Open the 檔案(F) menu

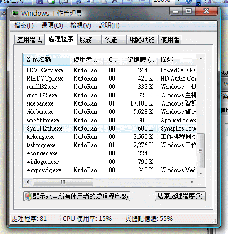pyautogui.click(x=24, y=25)
